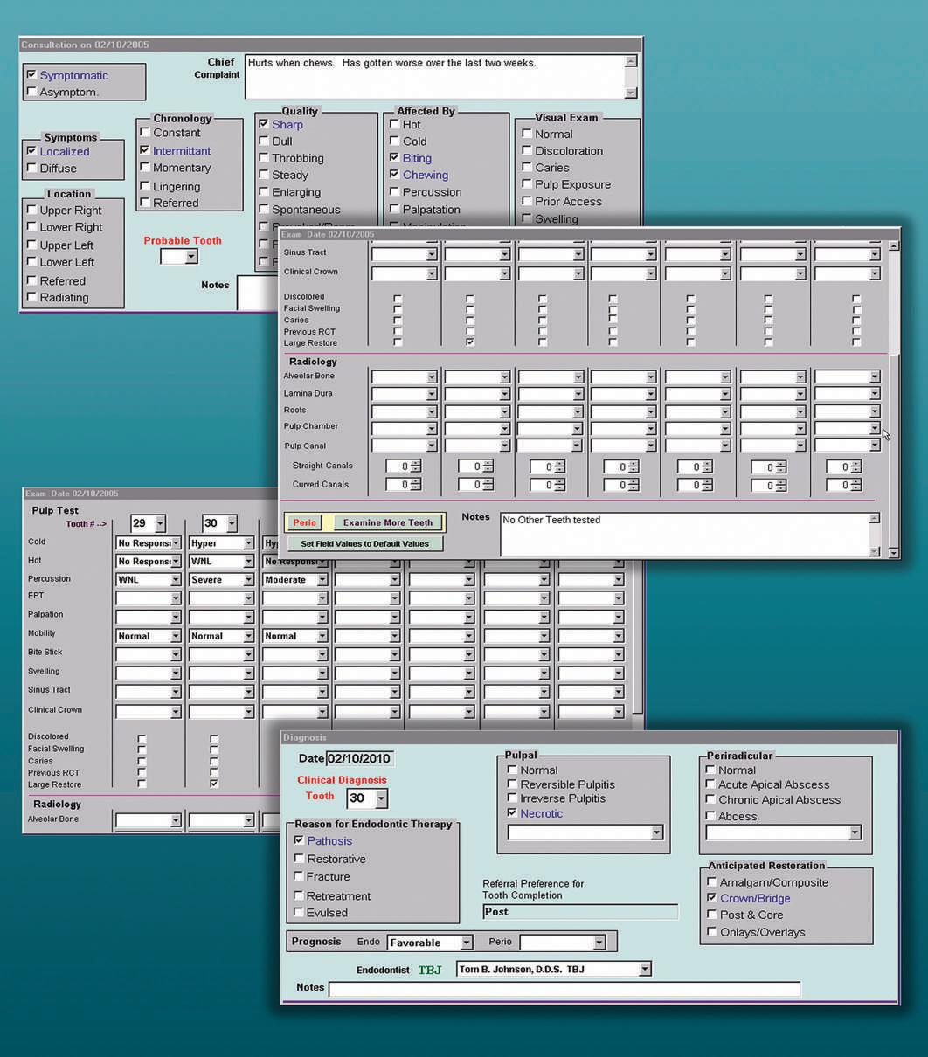This screenshot has height=1057, width=928.
Task: Open first Sinus Tract dropdown in front Exam window
Action: 431,254
